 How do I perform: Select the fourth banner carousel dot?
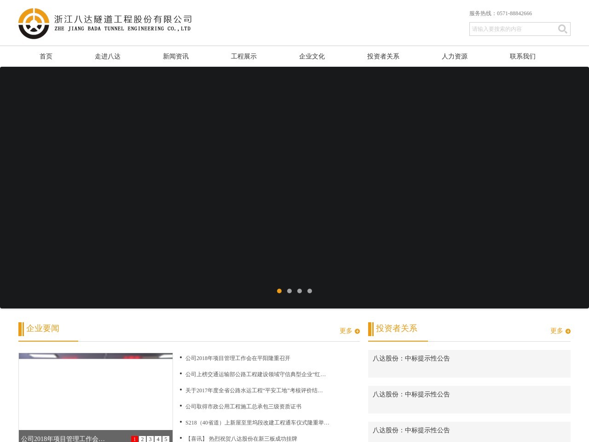coord(310,291)
